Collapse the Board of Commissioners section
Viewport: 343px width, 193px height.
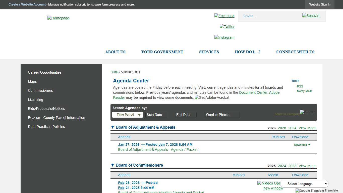[112, 165]
